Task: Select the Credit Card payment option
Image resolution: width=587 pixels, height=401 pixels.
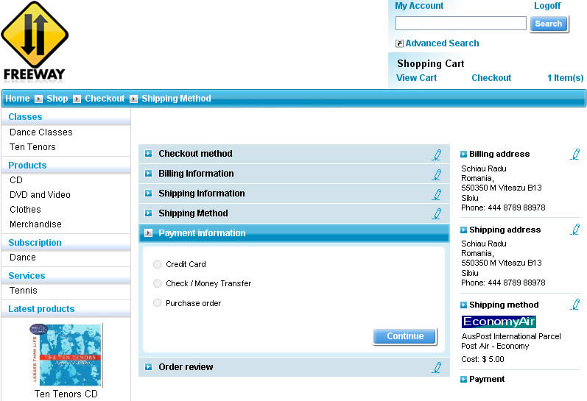Action: [x=158, y=264]
